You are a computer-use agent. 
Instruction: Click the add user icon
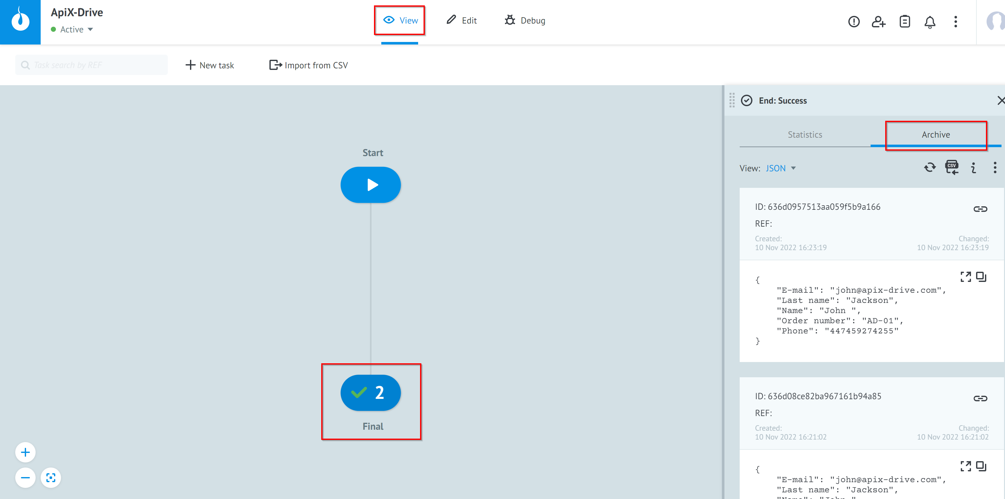click(879, 22)
